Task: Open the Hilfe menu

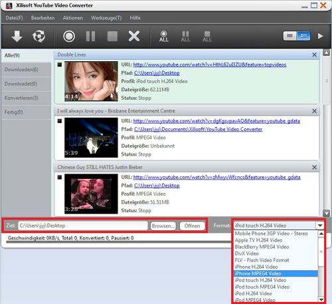Action: pos(135,18)
